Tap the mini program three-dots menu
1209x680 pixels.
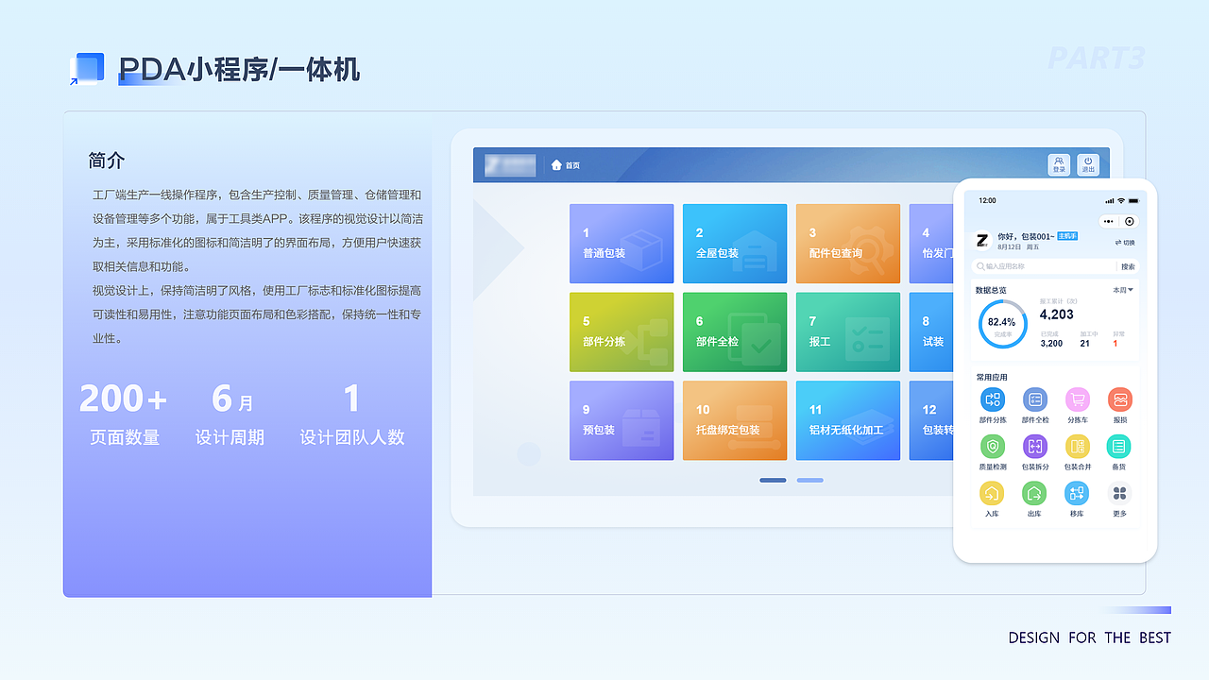(1109, 221)
